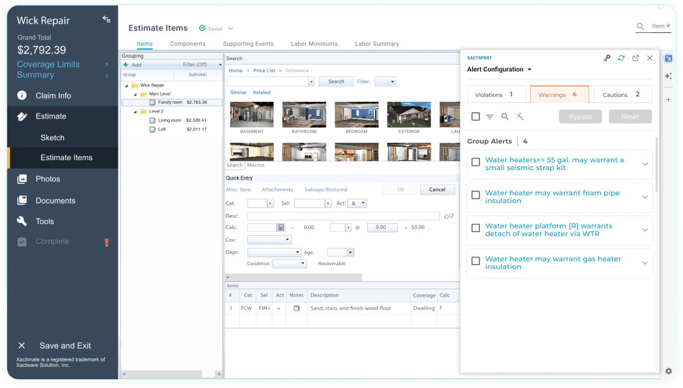Image resolution: width=683 pixels, height=388 pixels.
Task: Open the Alert Configuration dropdown
Action: [x=499, y=70]
